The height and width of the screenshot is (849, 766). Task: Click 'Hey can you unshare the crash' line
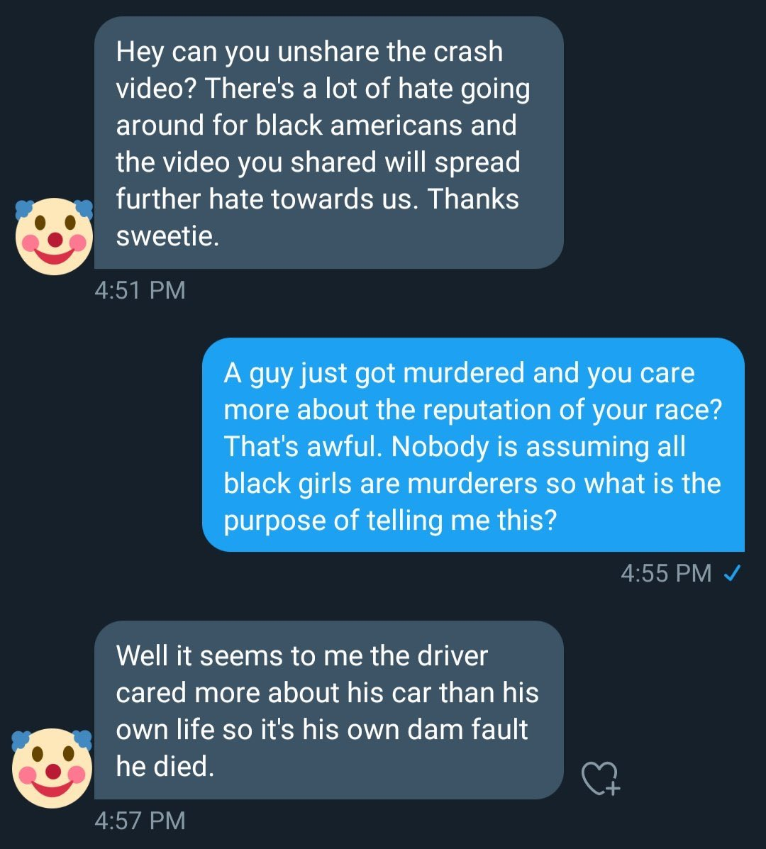310,52
